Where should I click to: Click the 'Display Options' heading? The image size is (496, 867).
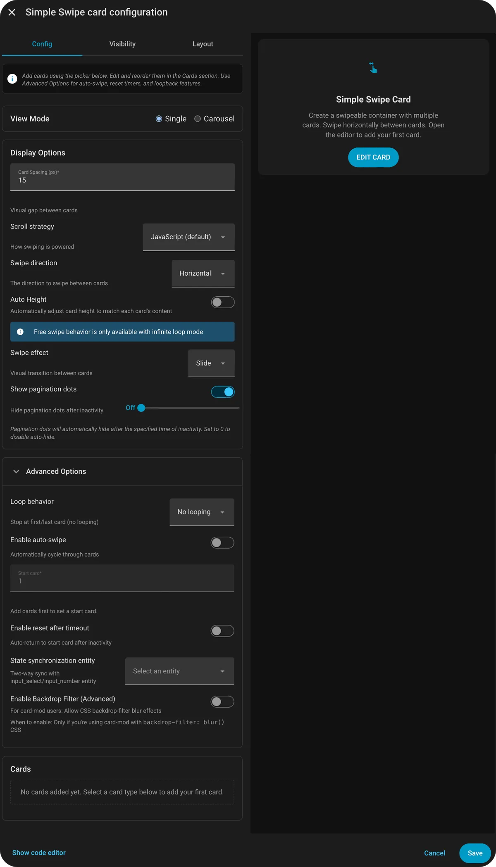pyautogui.click(x=38, y=153)
